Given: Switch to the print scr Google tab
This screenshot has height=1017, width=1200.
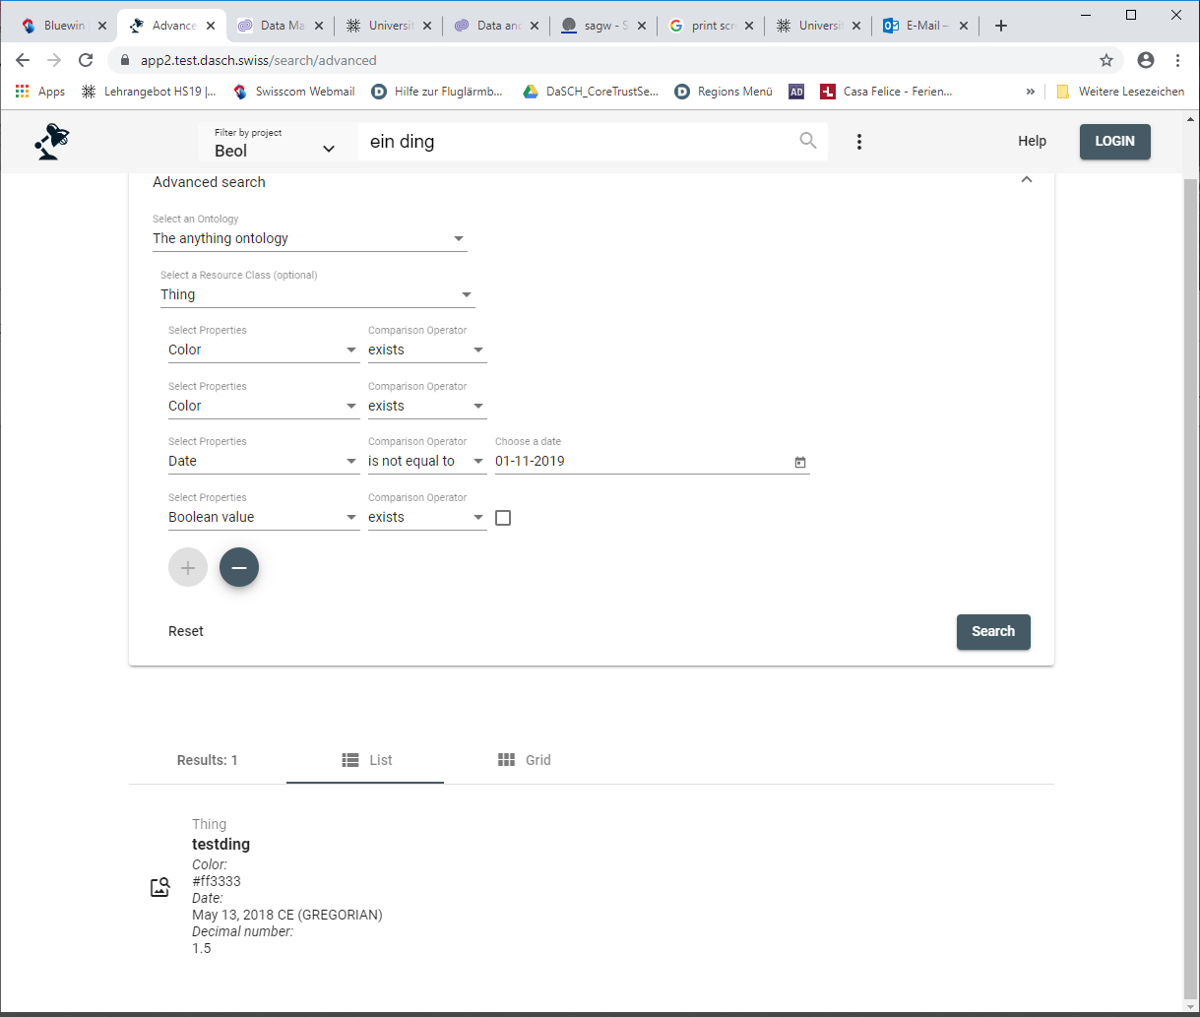Looking at the screenshot, I should click(x=712, y=26).
